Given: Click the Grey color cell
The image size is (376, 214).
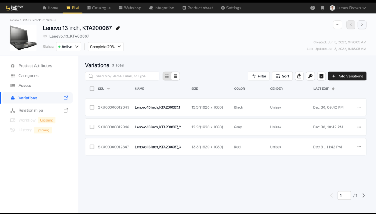Looking at the screenshot, I should click(238, 127).
